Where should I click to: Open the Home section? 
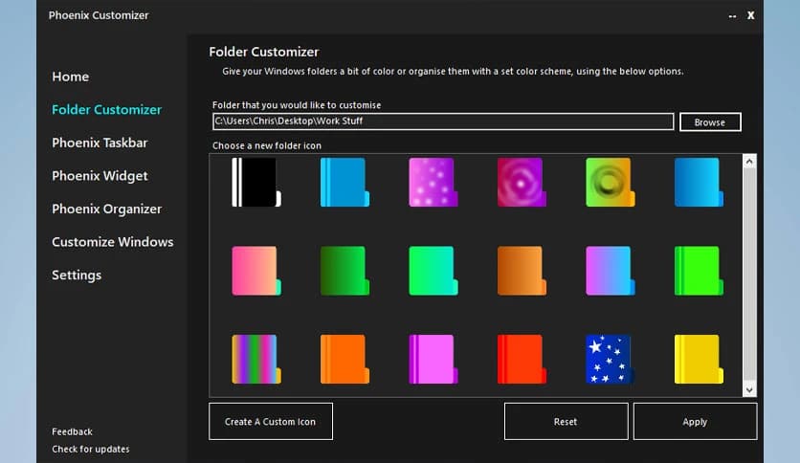71,77
